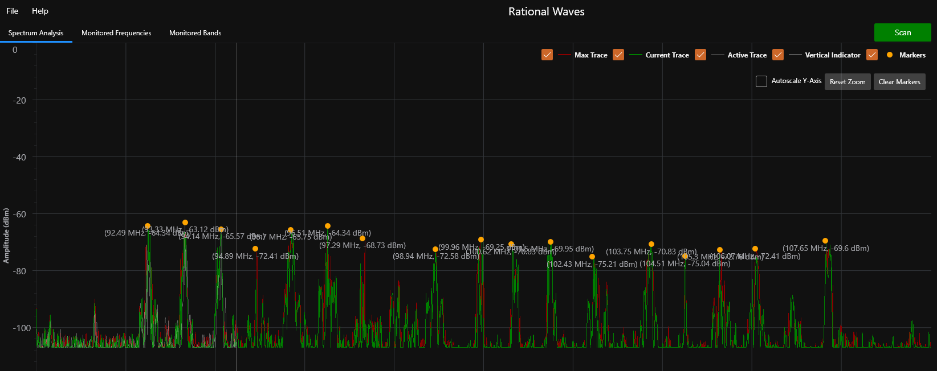Viewport: 937px width, 371px height.
Task: Start a scan with the green Scan button
Action: coord(902,32)
